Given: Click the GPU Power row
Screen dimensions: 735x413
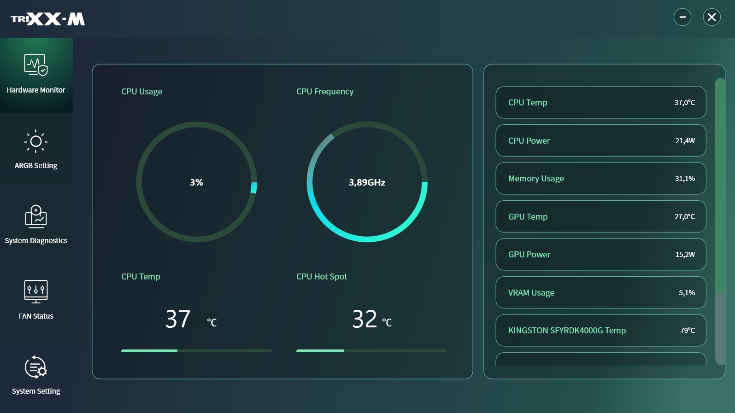Looking at the screenshot, I should [x=600, y=254].
